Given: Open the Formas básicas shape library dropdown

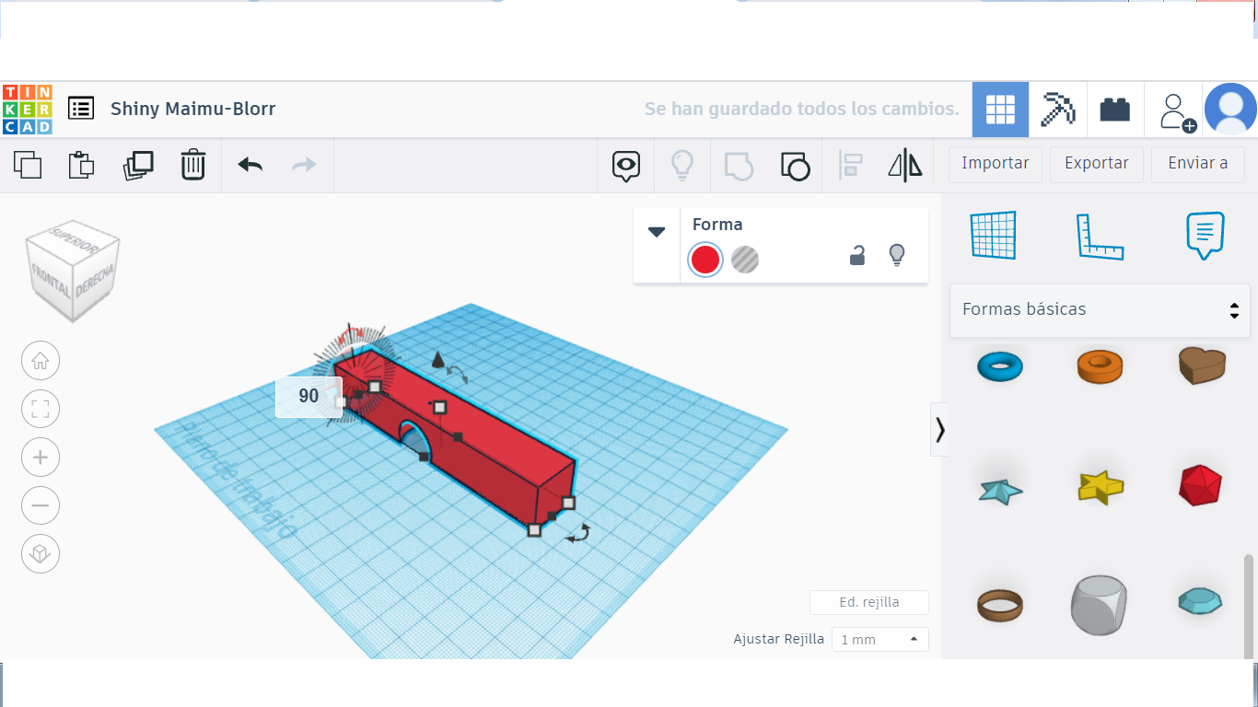Looking at the screenshot, I should pos(1100,309).
